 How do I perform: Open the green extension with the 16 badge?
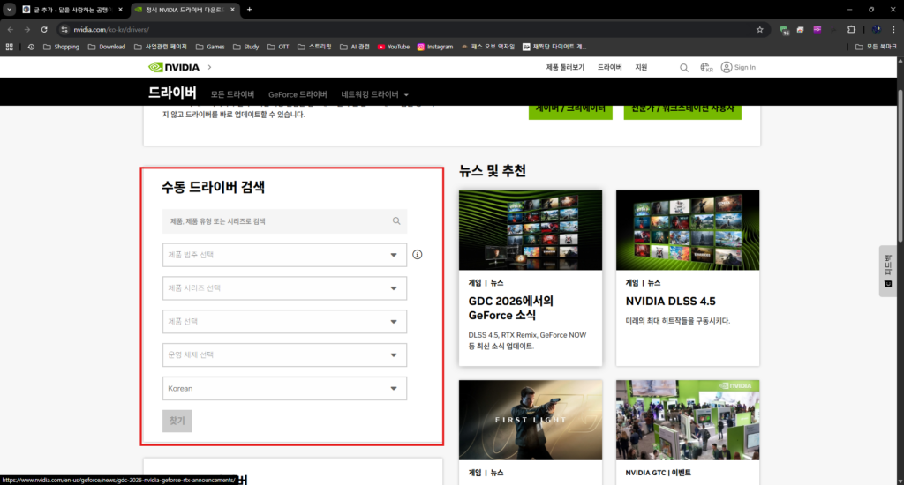pos(784,30)
